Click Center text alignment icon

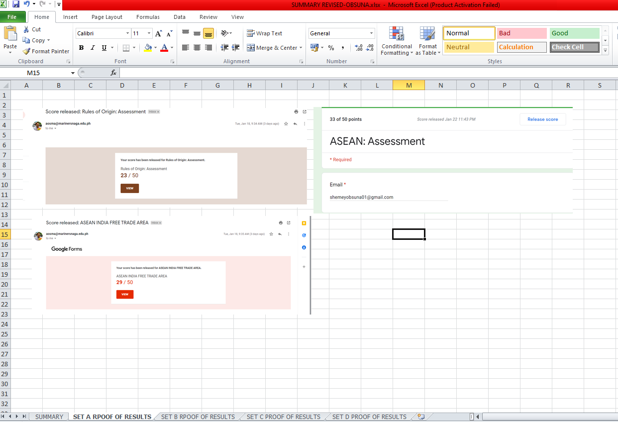tap(197, 48)
